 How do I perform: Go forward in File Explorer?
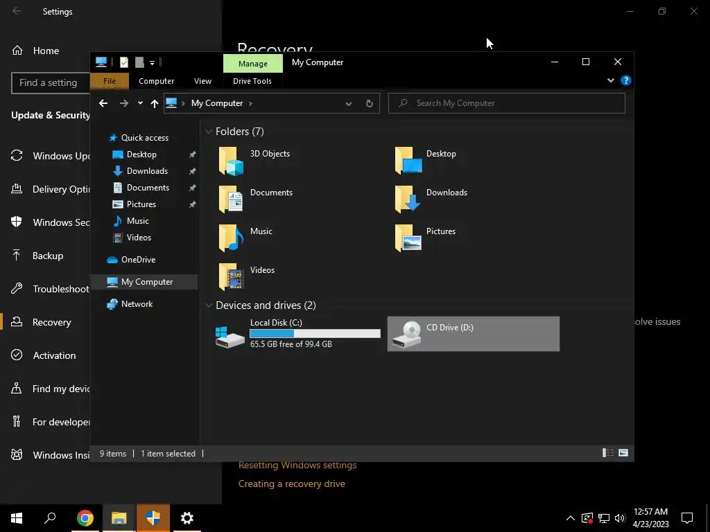123,103
